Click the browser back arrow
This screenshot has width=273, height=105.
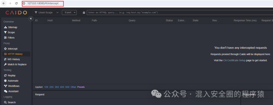[4, 3]
